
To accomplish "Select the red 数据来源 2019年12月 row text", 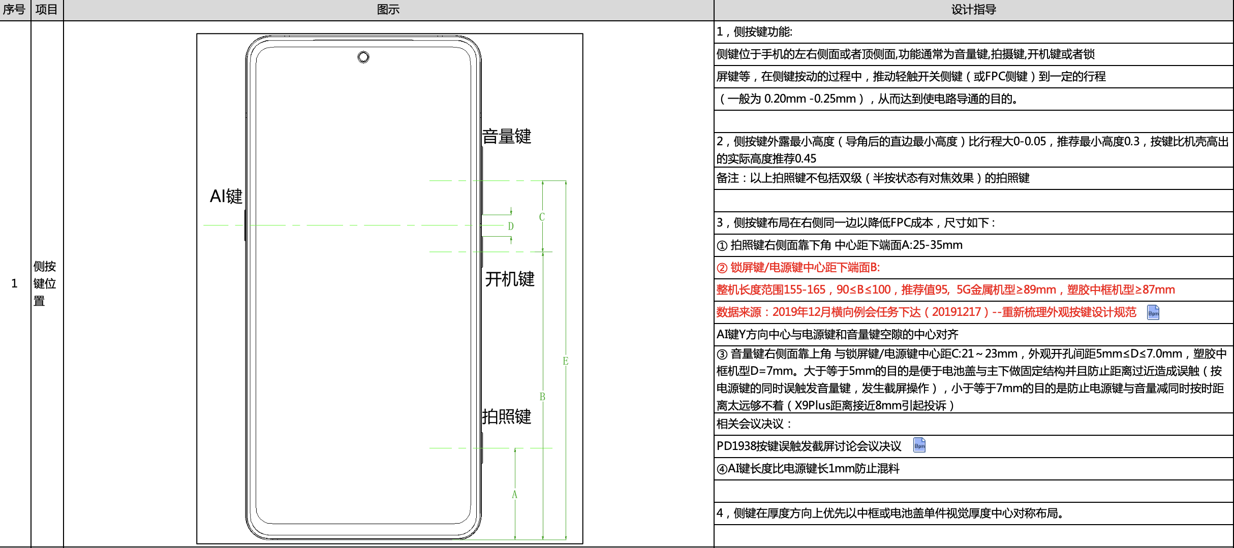I will tap(926, 312).
